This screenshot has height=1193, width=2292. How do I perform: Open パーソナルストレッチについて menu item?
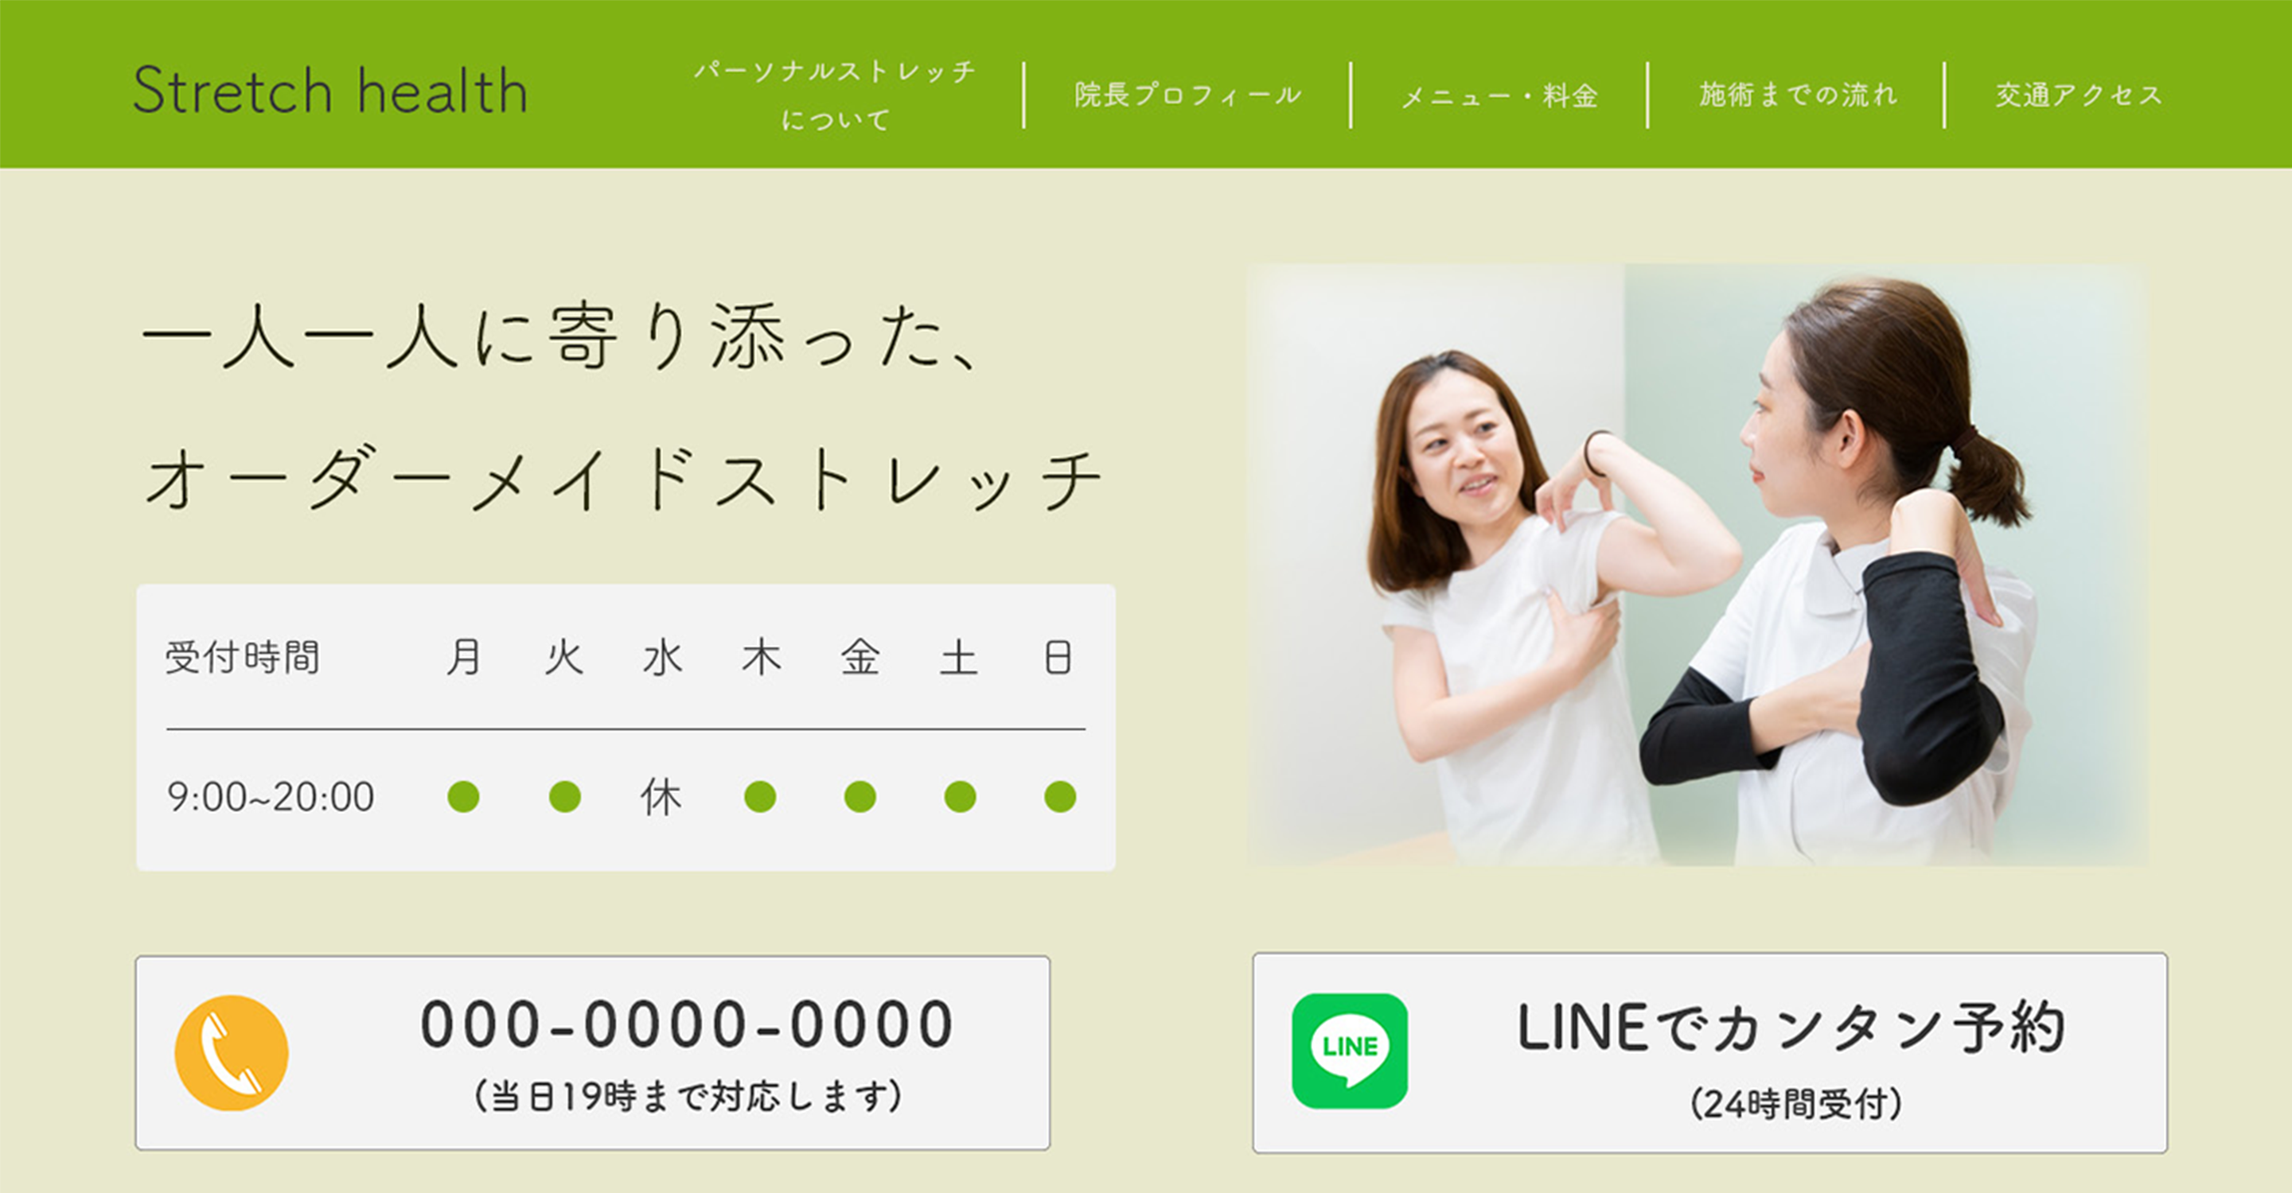[836, 94]
